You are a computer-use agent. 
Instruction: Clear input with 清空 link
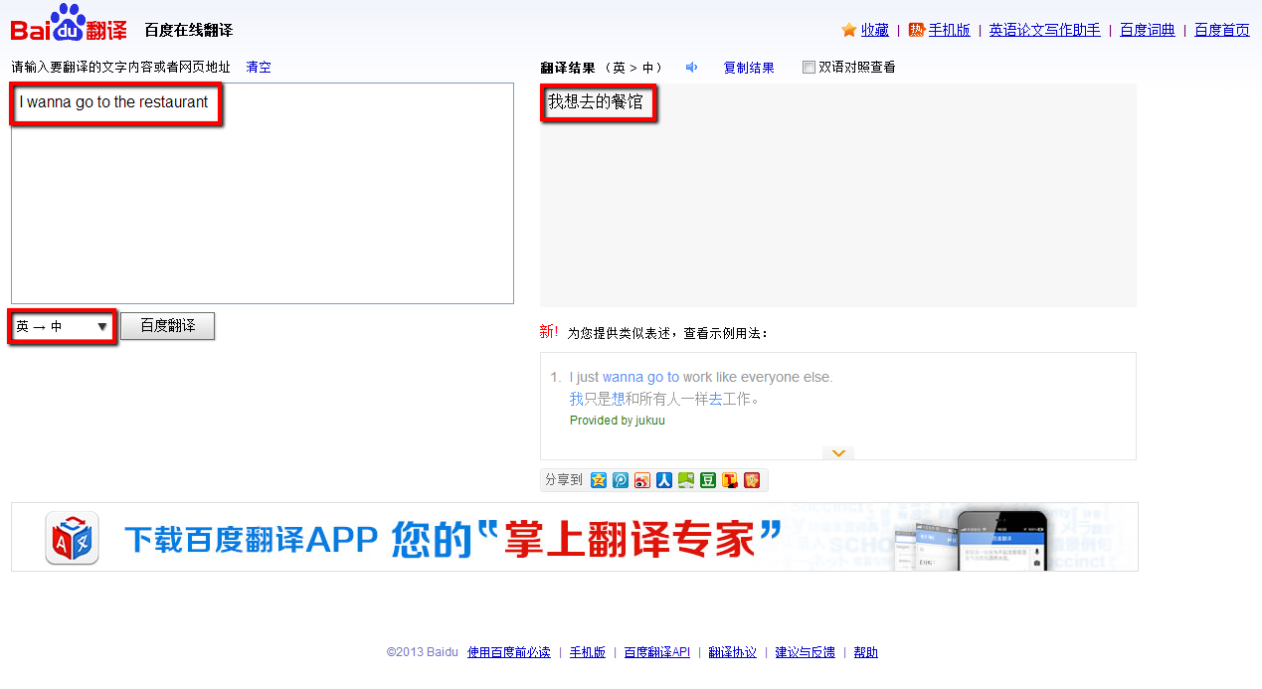(x=259, y=68)
